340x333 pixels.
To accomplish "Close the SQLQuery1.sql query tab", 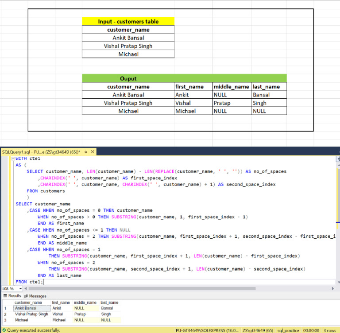I will [x=93, y=152].
